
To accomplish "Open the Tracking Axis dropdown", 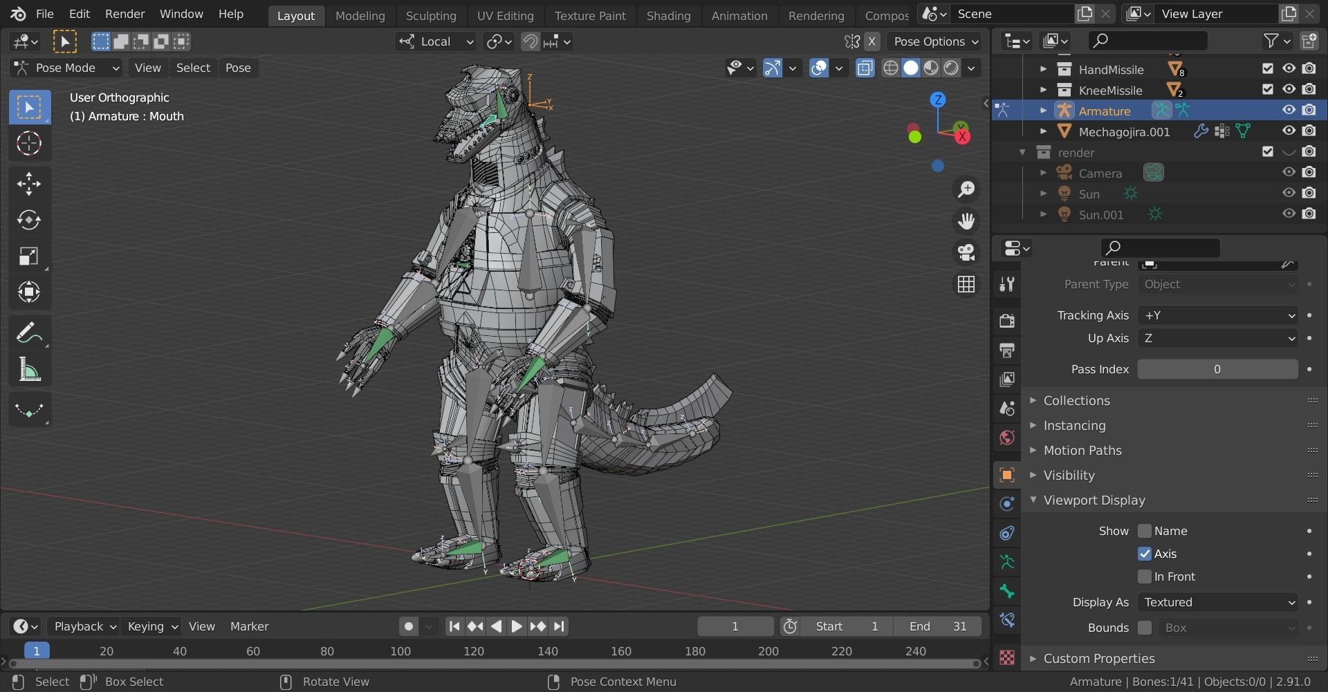I will point(1217,315).
